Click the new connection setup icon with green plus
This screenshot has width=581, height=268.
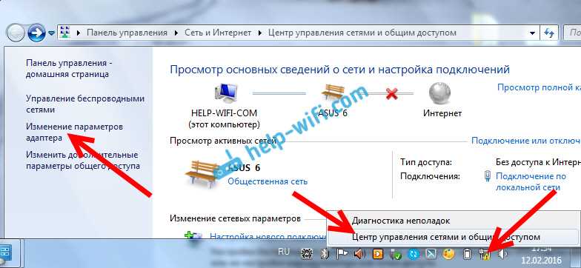193,236
